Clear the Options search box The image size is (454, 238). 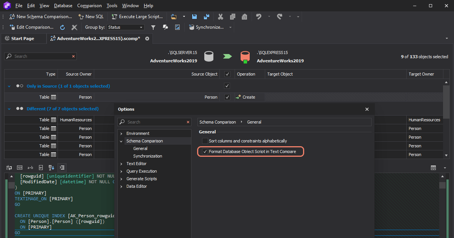point(188,122)
